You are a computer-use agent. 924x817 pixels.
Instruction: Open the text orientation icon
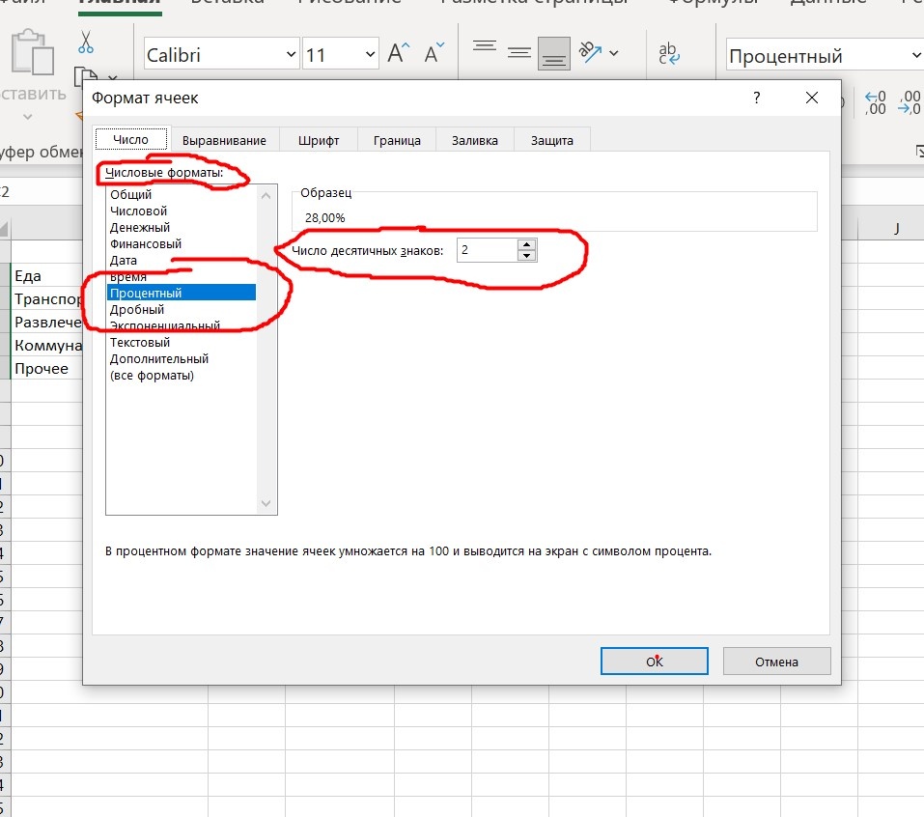[590, 52]
